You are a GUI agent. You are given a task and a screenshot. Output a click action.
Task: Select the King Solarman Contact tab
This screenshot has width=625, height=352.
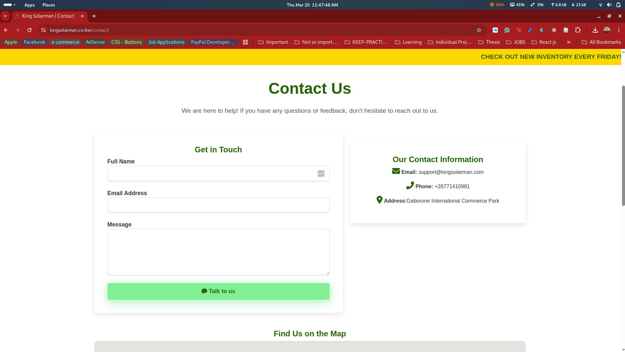[x=48, y=16]
